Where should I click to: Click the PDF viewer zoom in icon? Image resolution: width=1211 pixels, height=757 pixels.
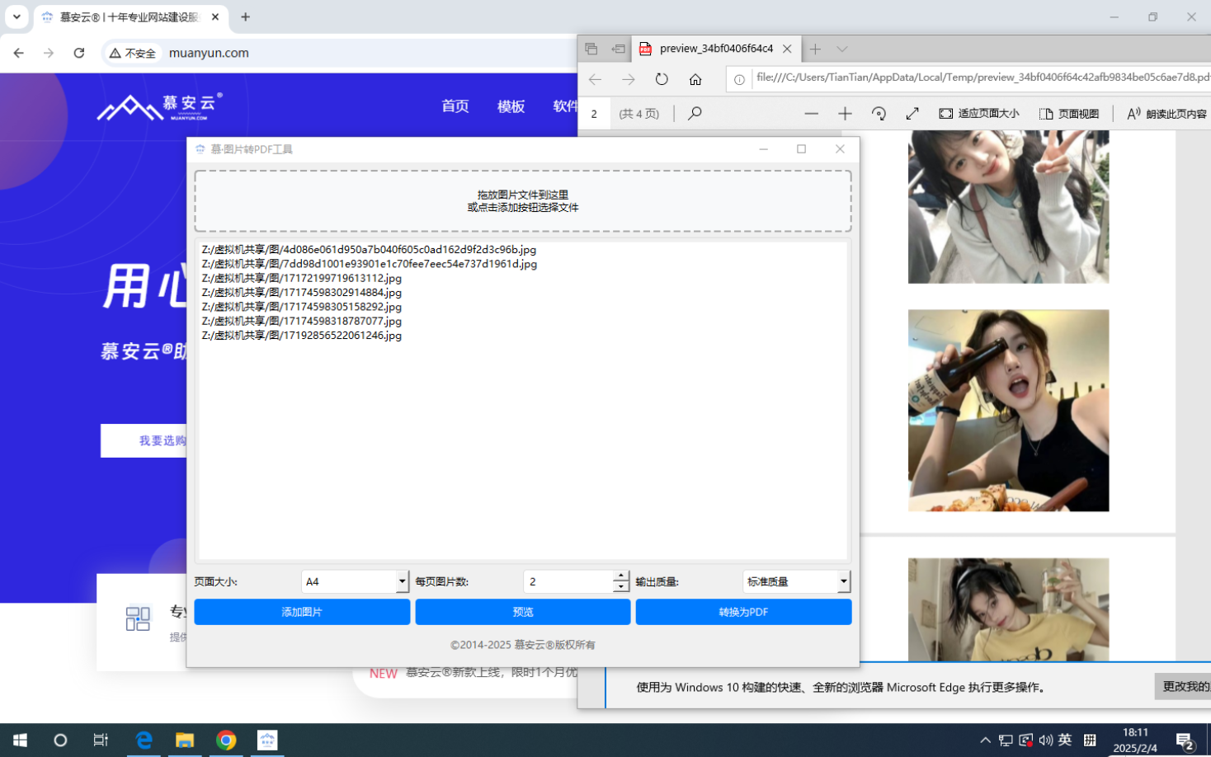point(845,114)
